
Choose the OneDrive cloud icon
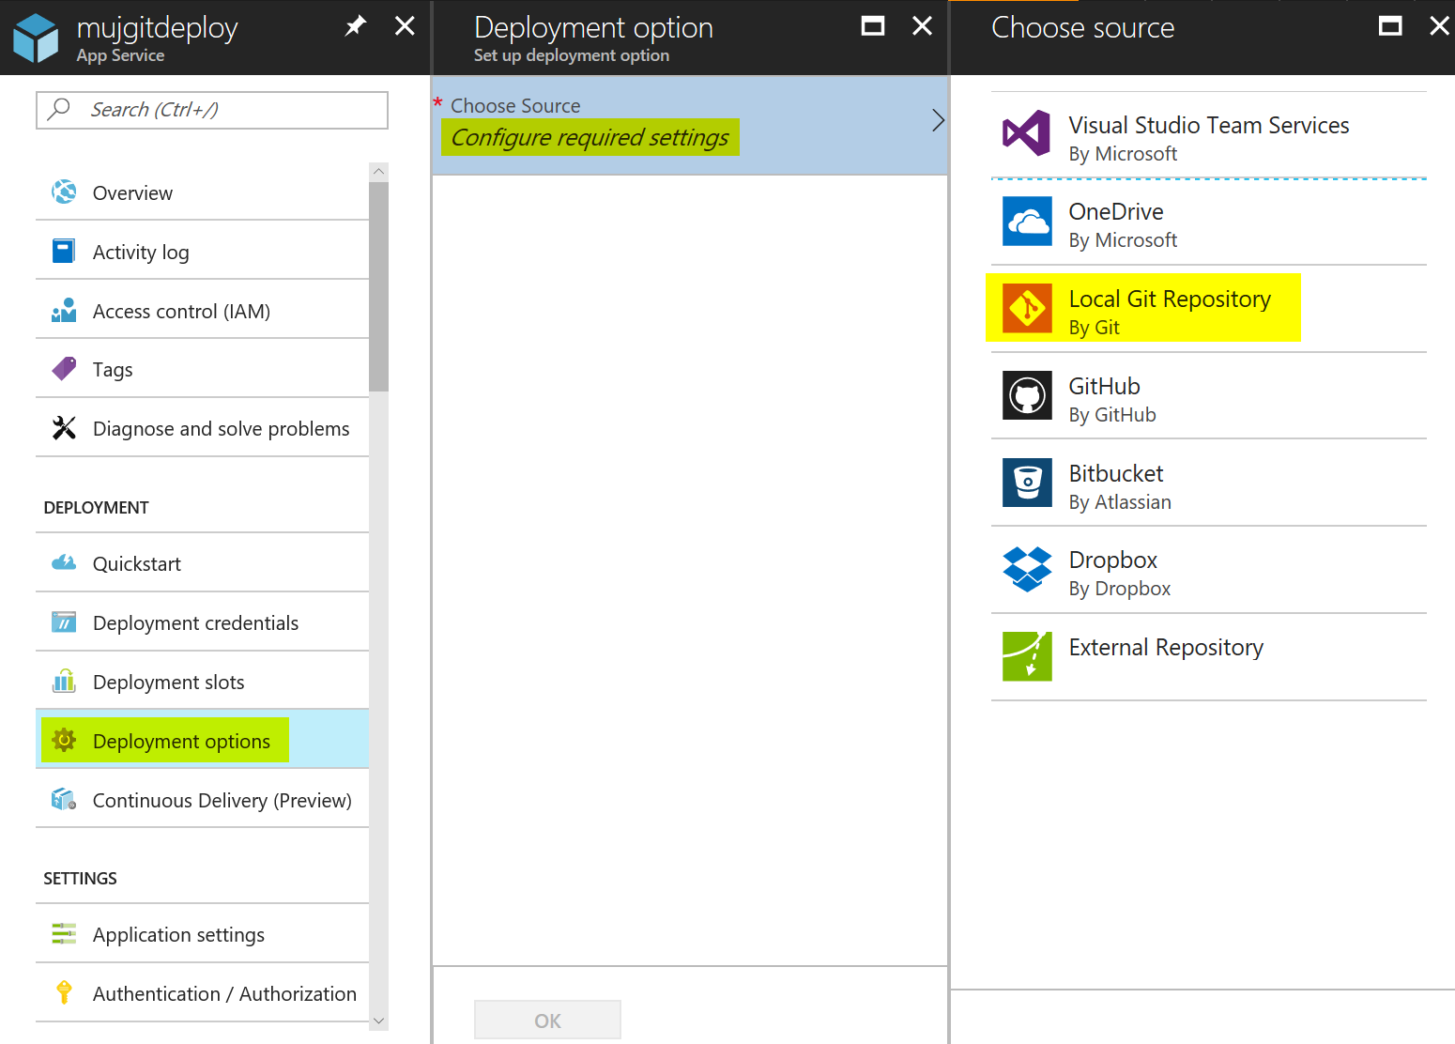coord(1027,221)
